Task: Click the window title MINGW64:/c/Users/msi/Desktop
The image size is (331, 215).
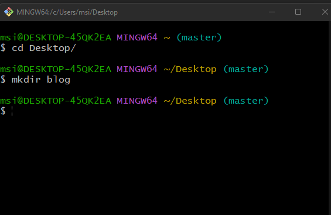Action: click(x=67, y=12)
